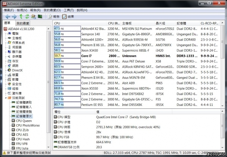Click the green Up arrow toolbar icon
This screenshot has height=157, width=227.
click(x=21, y=17)
